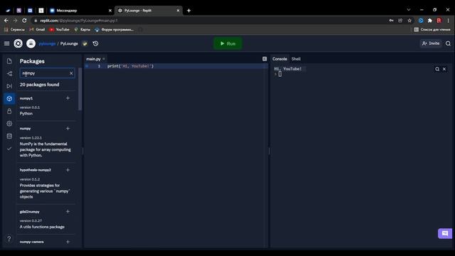This screenshot has width=455, height=256.
Task: Clear the console output
Action: [444, 69]
